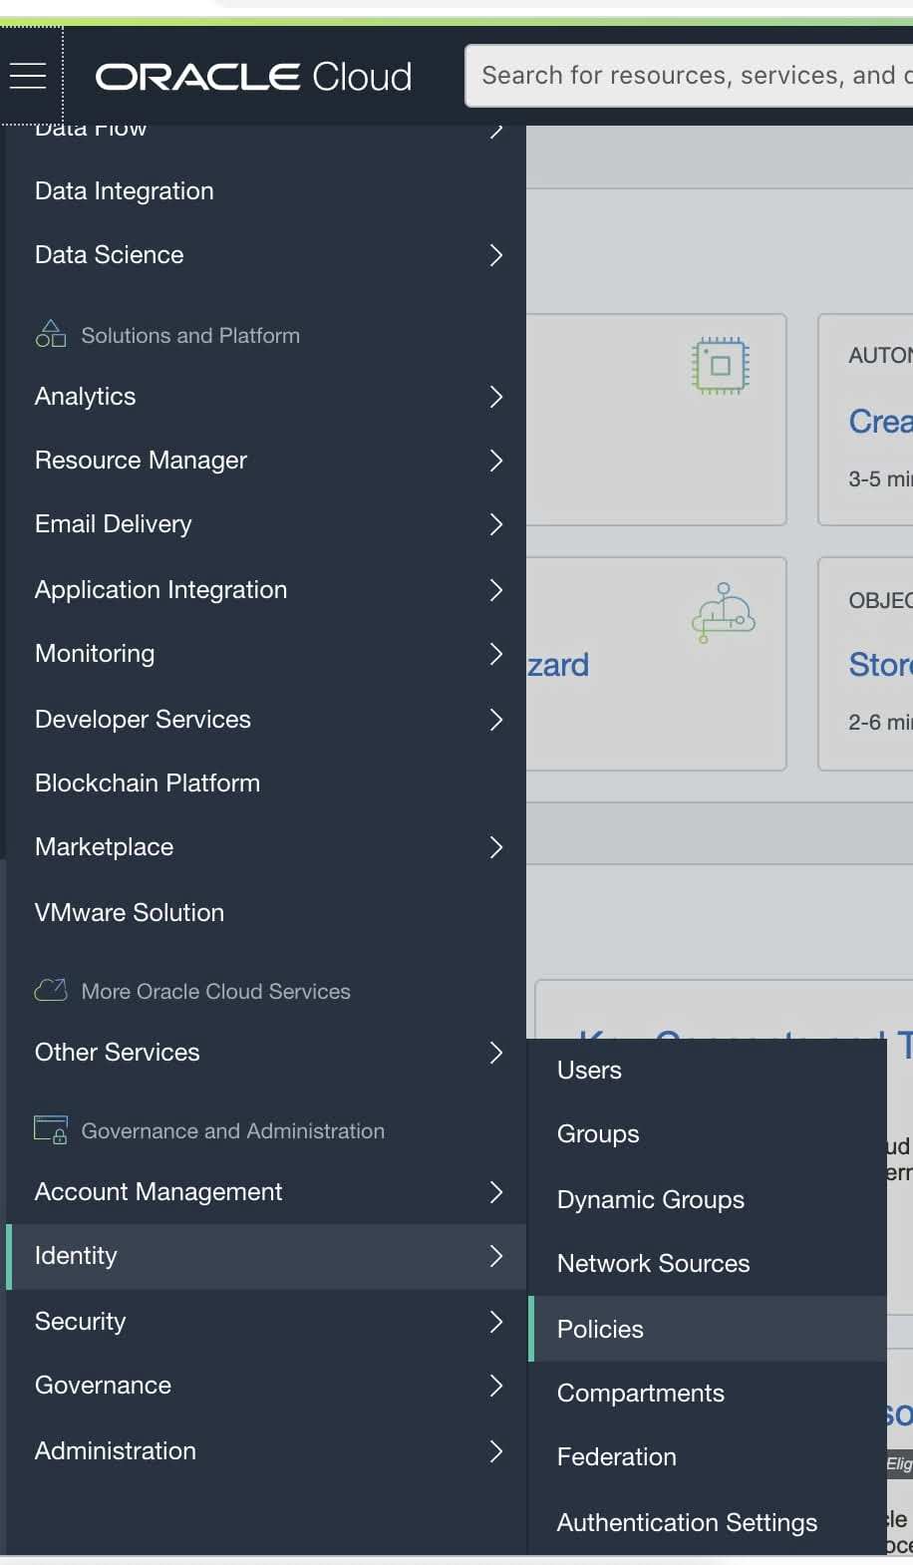Open the Governance menu entry
Screen dimensions: 913x1565
(104, 1386)
